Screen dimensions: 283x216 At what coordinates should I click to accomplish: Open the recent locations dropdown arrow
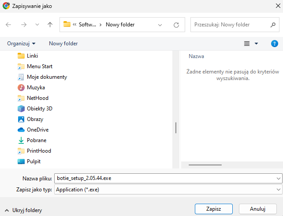[x=37, y=25]
